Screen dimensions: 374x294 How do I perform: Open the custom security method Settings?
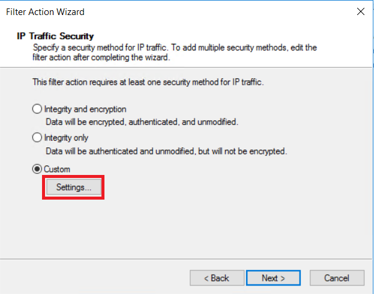[74, 187]
